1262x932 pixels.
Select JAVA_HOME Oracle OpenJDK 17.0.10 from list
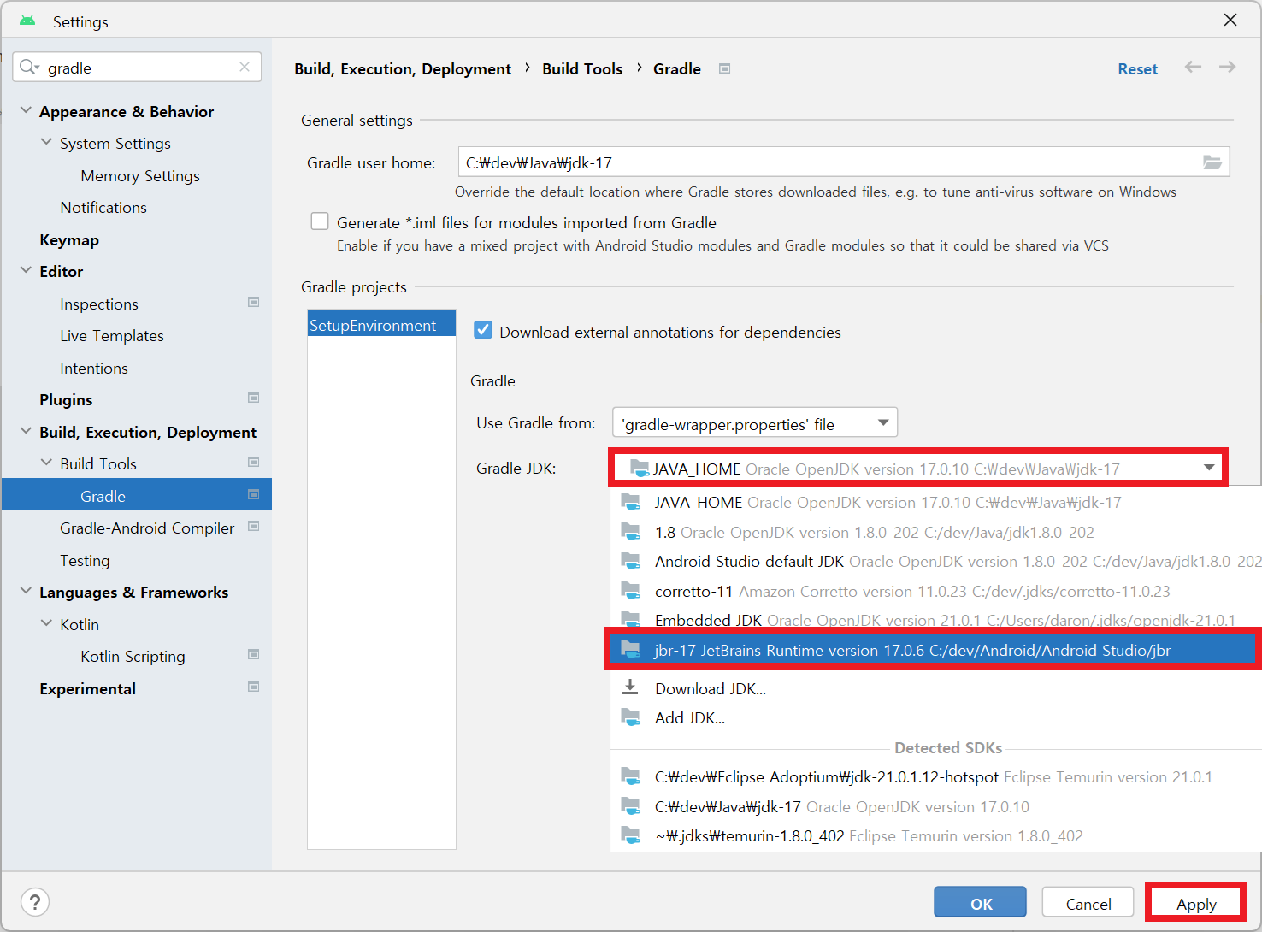(x=936, y=503)
